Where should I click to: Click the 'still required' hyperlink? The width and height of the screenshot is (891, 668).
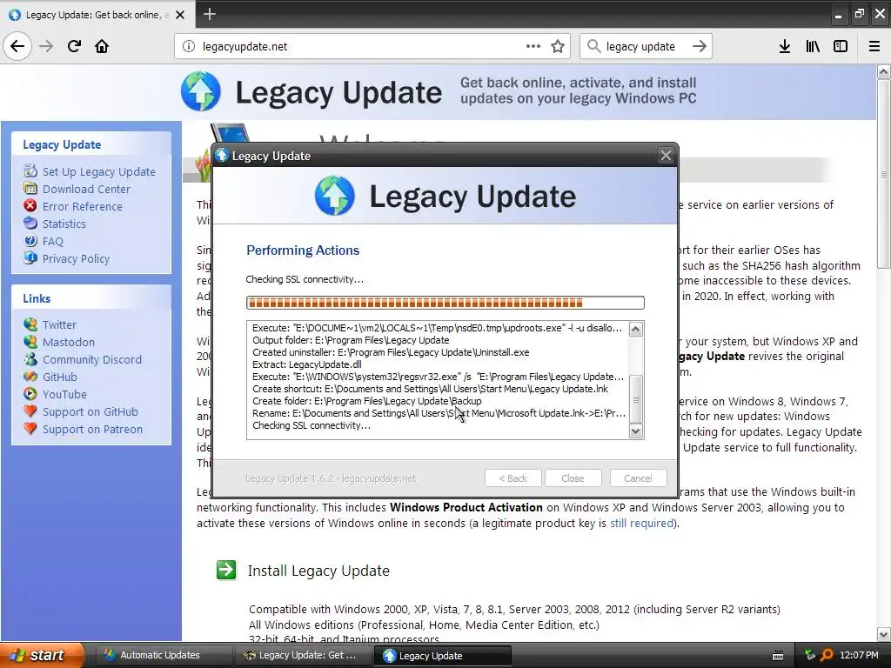click(642, 523)
